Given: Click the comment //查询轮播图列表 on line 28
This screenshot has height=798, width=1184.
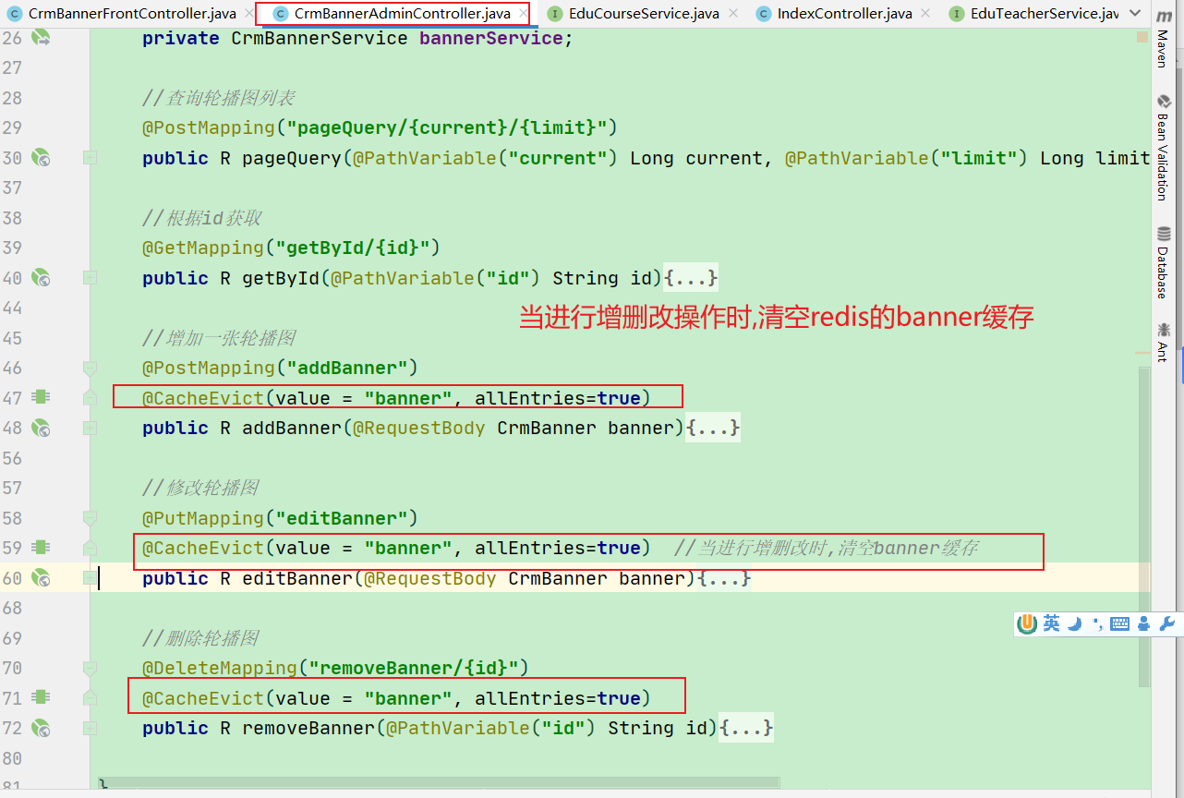Looking at the screenshot, I should click(x=219, y=98).
